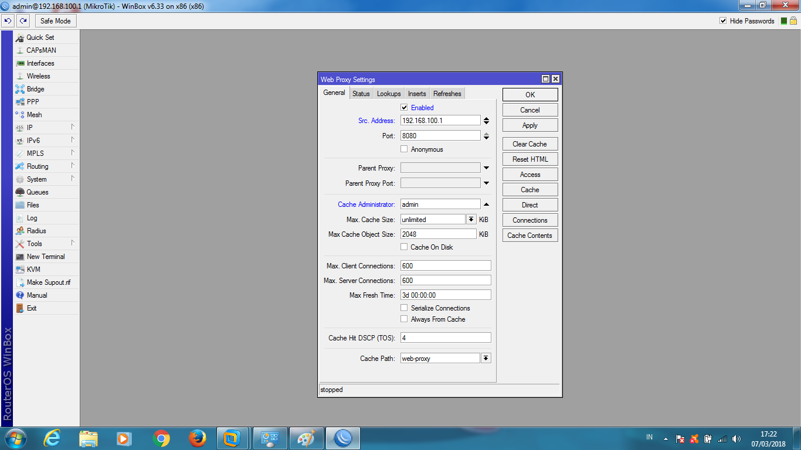Click Cache Hit DSCP (TOS) field

(446, 337)
